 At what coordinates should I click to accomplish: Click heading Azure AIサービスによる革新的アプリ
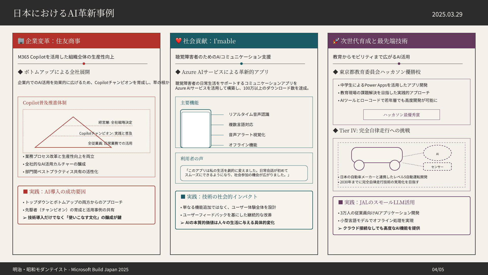[222, 72]
